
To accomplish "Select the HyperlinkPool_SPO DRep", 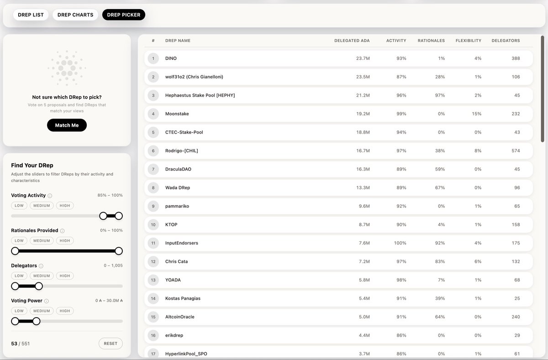I will 339,352.
